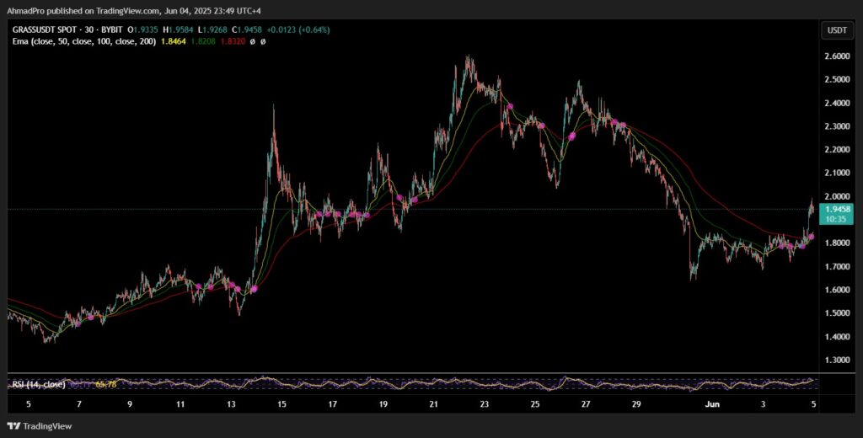
Task: Select date 15 on the time axis
Action: 281,404
